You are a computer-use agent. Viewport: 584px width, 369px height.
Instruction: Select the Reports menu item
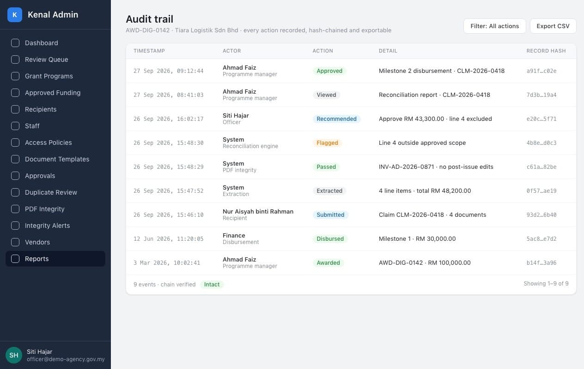click(x=55, y=259)
